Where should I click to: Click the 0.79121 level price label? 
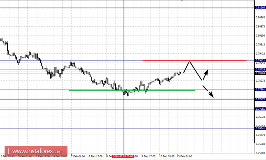pos(260,60)
